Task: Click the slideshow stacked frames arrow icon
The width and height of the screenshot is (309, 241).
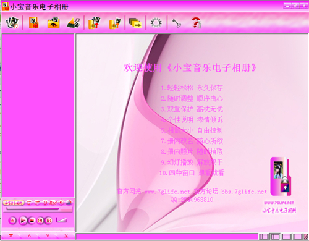Action: point(135,23)
